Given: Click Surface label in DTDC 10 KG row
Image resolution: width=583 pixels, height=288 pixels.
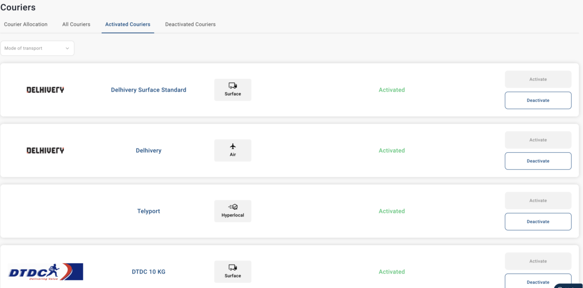Looking at the screenshot, I should pos(233,276).
